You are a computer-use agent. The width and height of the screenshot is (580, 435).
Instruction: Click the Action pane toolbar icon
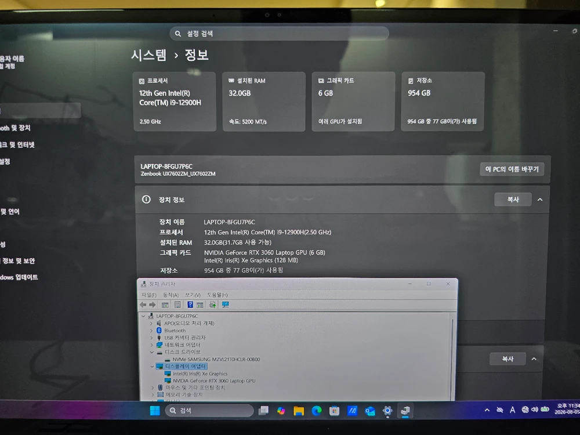200,305
